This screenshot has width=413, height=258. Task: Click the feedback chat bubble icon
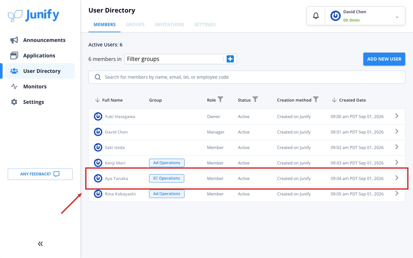[56, 174]
